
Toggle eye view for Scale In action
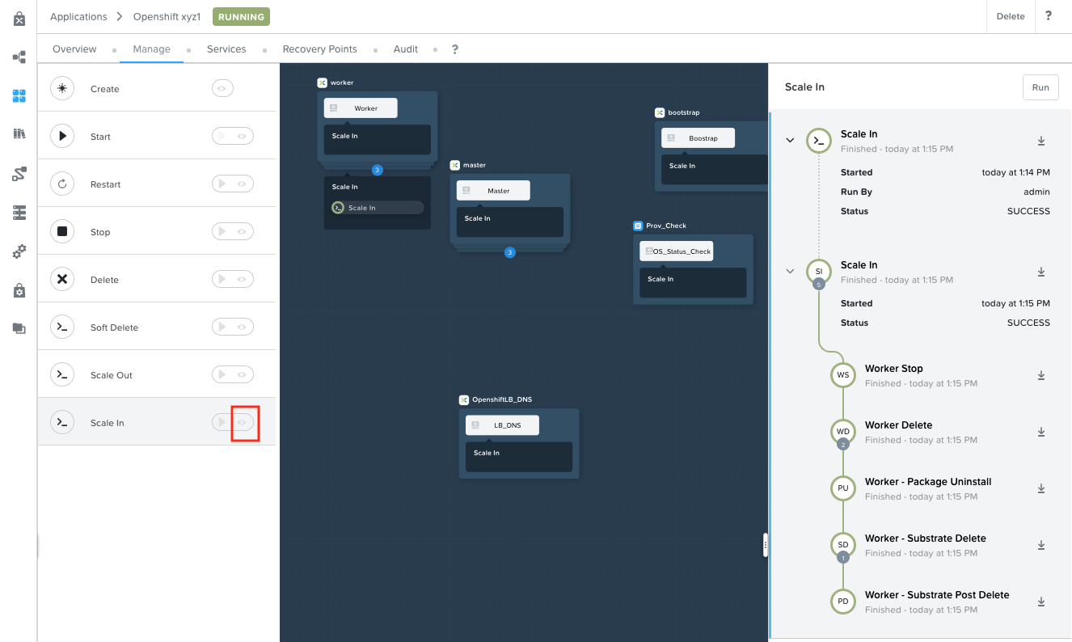243,423
